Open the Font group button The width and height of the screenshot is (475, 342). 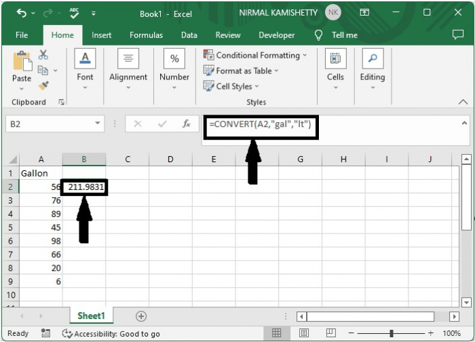coord(85,70)
